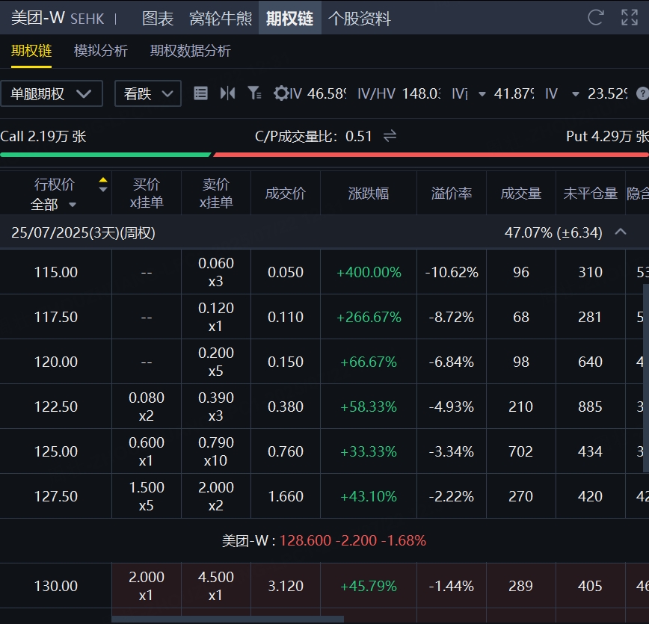Toggle sort order on the 行权价 column
The image size is (649, 624).
point(102,185)
